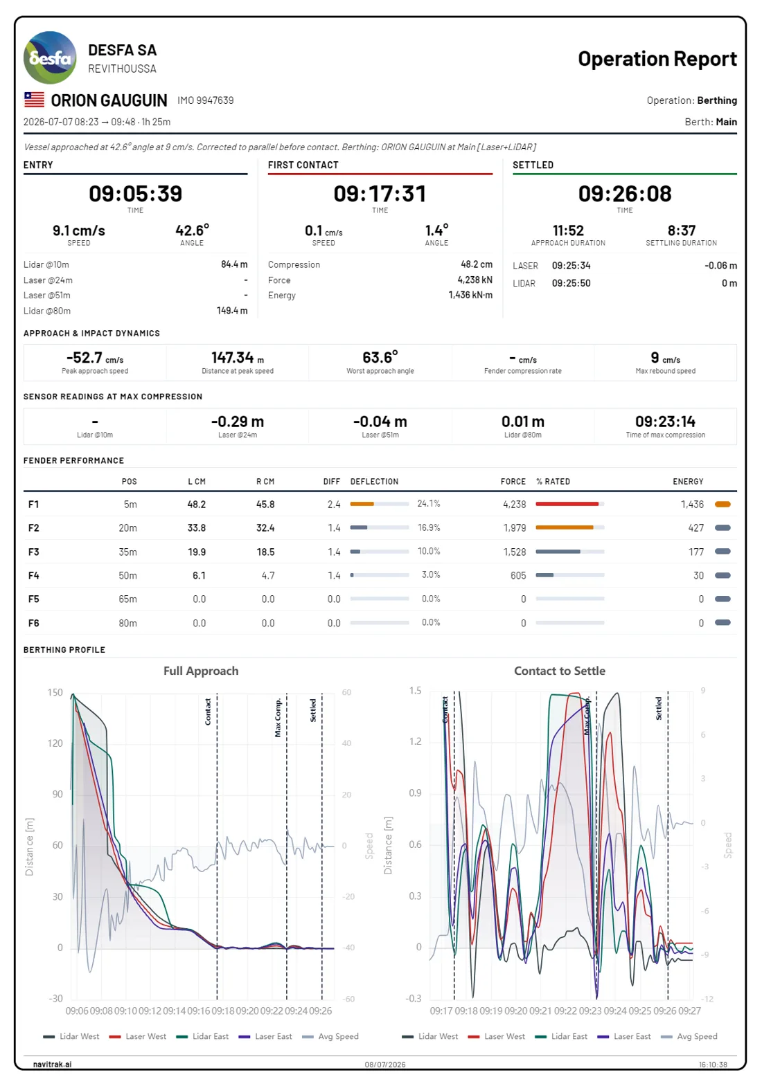The height and width of the screenshot is (1077, 762).
Task: Click the F4 gray energy status pill
Action: tap(723, 575)
